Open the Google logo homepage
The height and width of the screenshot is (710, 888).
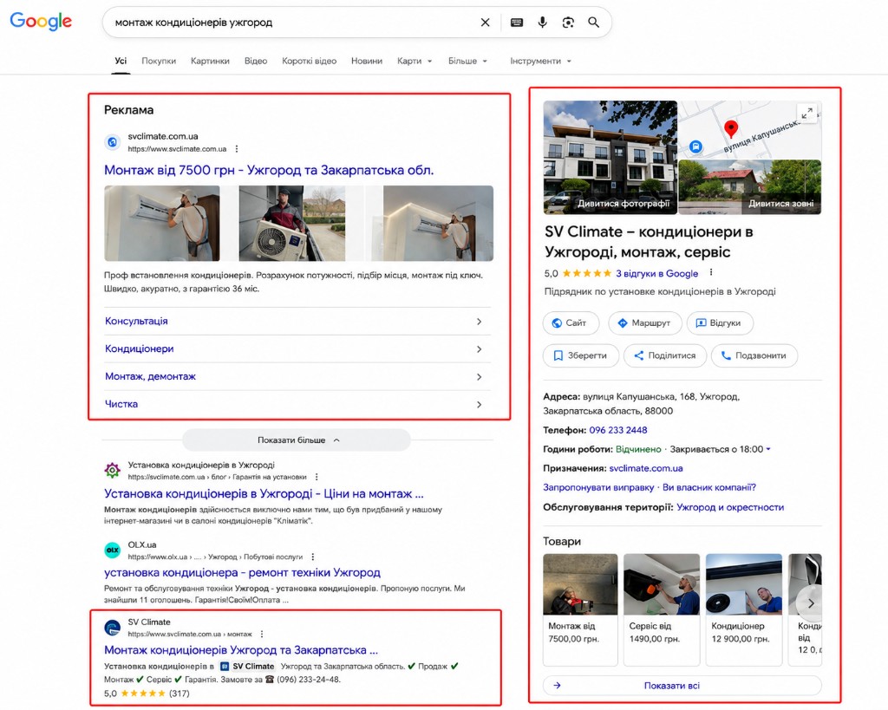[x=41, y=22]
